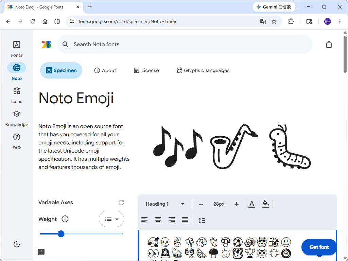Click the Gemini に相談 button

coord(274,7)
